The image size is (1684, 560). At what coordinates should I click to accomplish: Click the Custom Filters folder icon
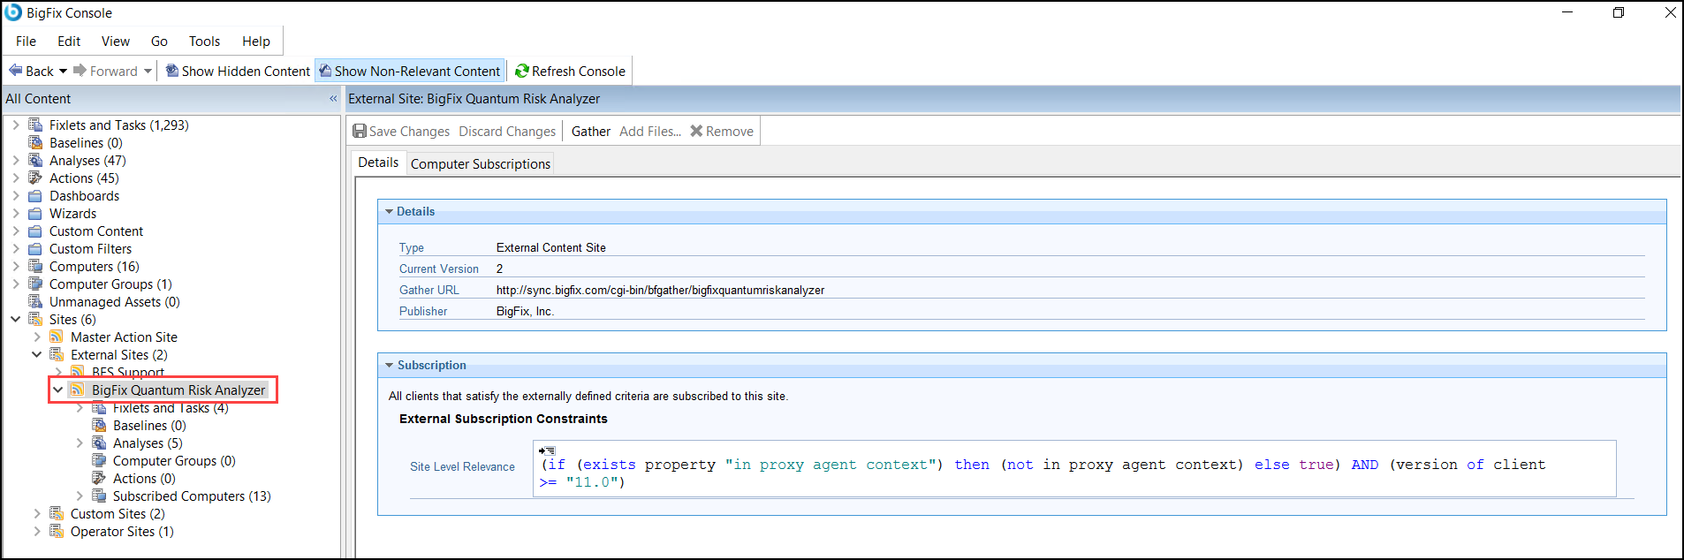point(35,248)
